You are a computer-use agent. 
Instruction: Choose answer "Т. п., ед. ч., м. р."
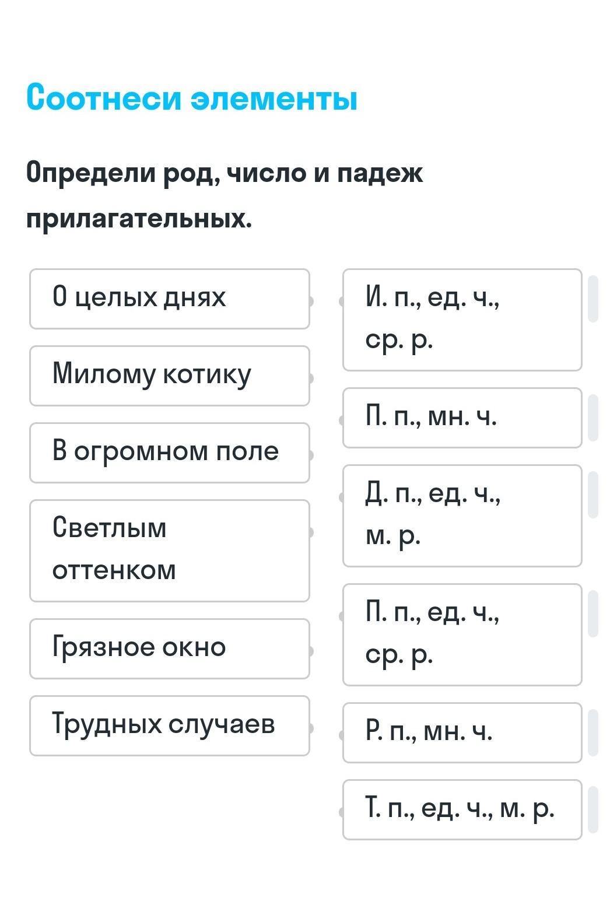tap(462, 809)
